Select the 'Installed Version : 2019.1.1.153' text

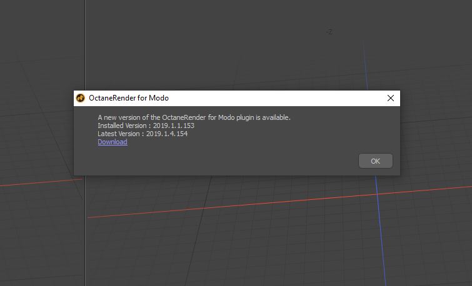(146, 126)
